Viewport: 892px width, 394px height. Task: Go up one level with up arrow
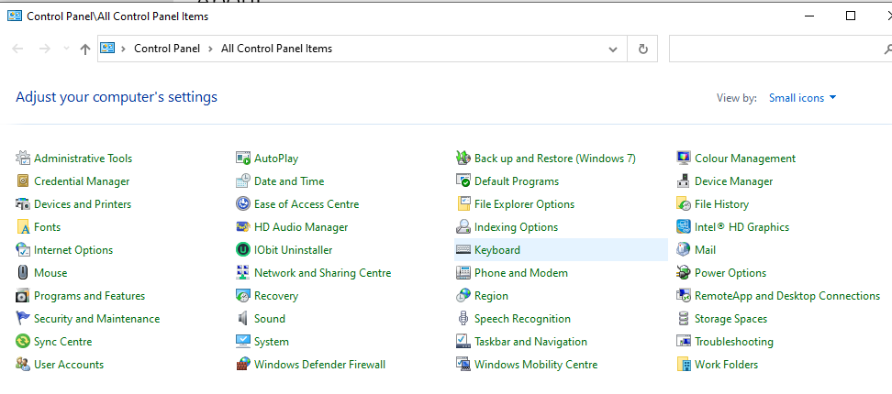84,49
